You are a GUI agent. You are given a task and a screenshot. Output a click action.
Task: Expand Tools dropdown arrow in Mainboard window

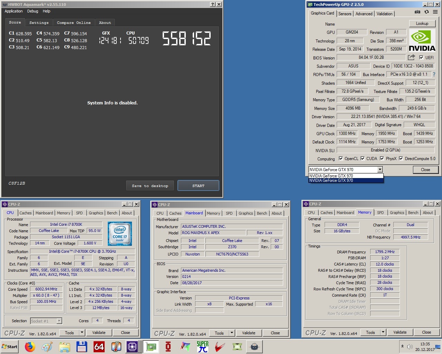tap(232, 333)
